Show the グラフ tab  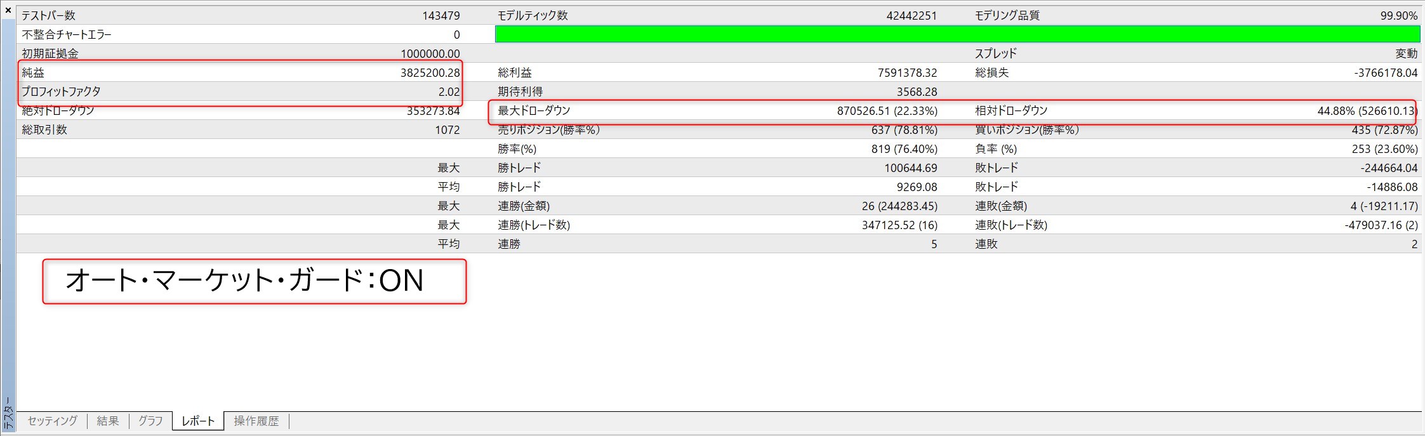[x=150, y=421]
